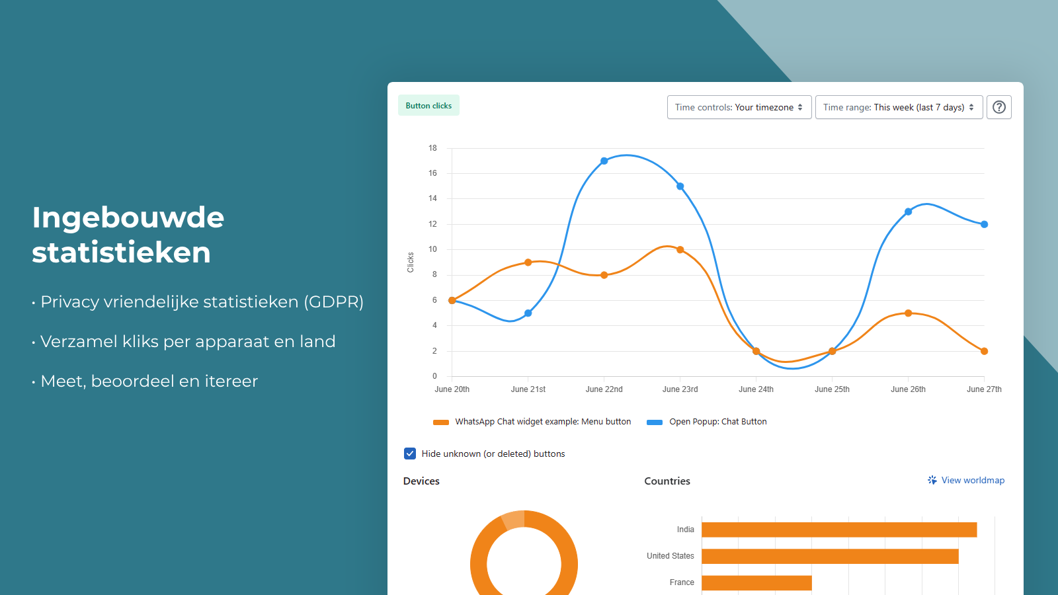
Task: Click the Verzamel kliks per apparaat text
Action: coord(188,342)
